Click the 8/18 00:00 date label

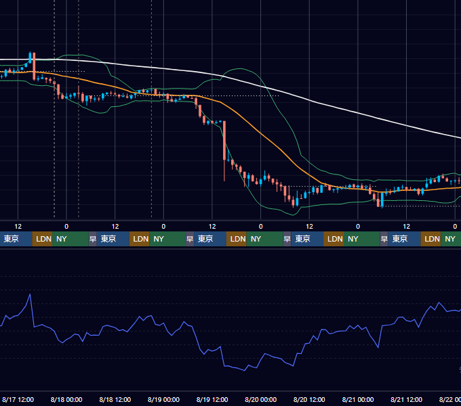(x=66, y=399)
